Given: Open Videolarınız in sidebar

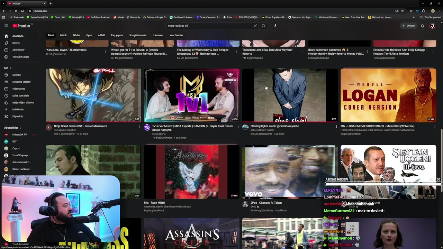Looking at the screenshot, I should pyautogui.click(x=19, y=89).
